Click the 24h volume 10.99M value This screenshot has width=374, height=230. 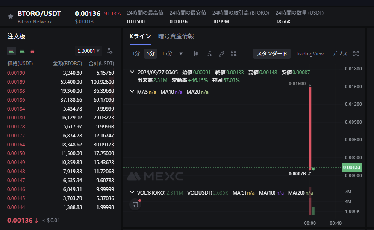[x=221, y=22]
